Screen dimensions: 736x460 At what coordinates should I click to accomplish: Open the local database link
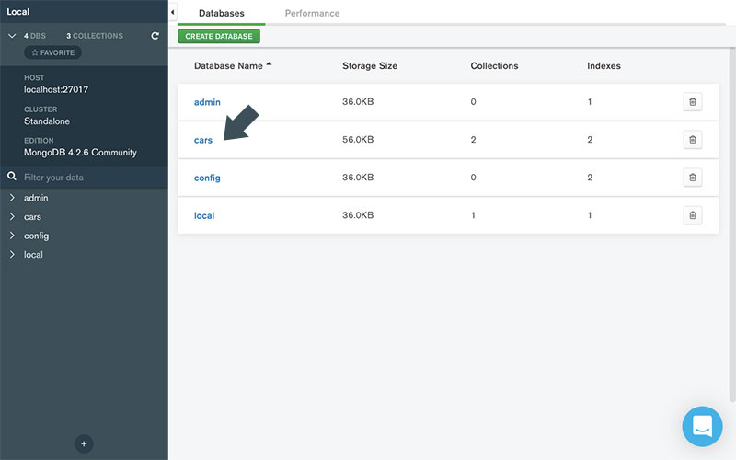coord(204,215)
